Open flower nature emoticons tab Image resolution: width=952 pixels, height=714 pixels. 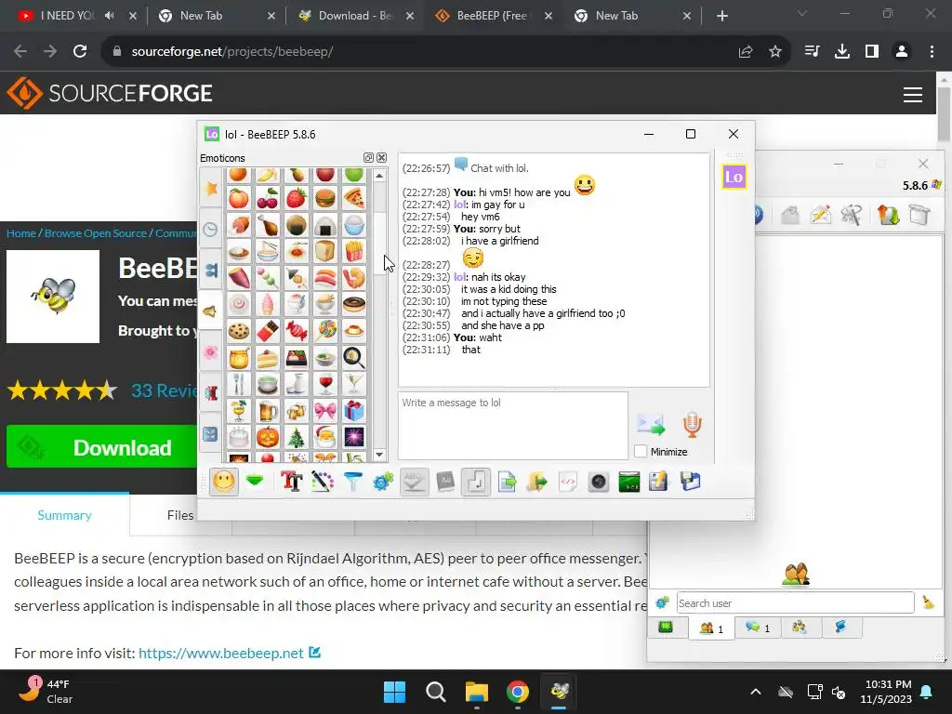[211, 351]
